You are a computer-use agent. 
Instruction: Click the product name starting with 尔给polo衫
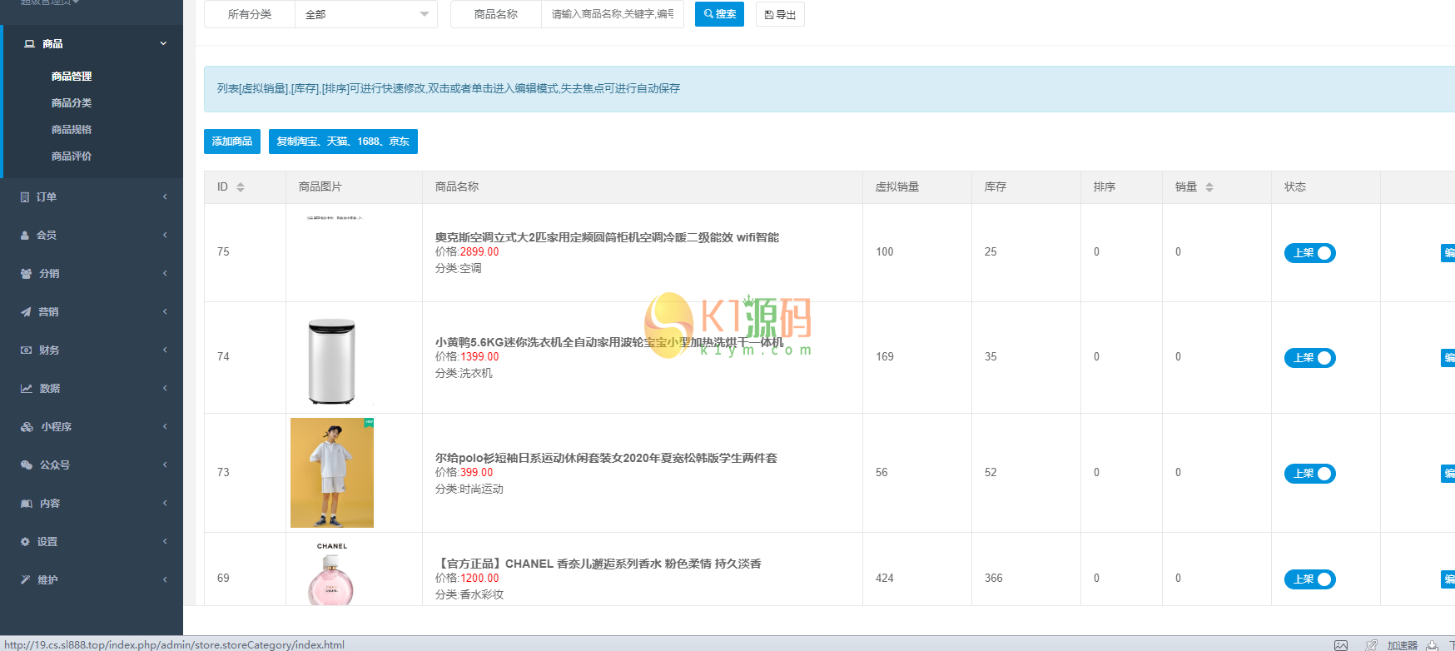(x=606, y=458)
